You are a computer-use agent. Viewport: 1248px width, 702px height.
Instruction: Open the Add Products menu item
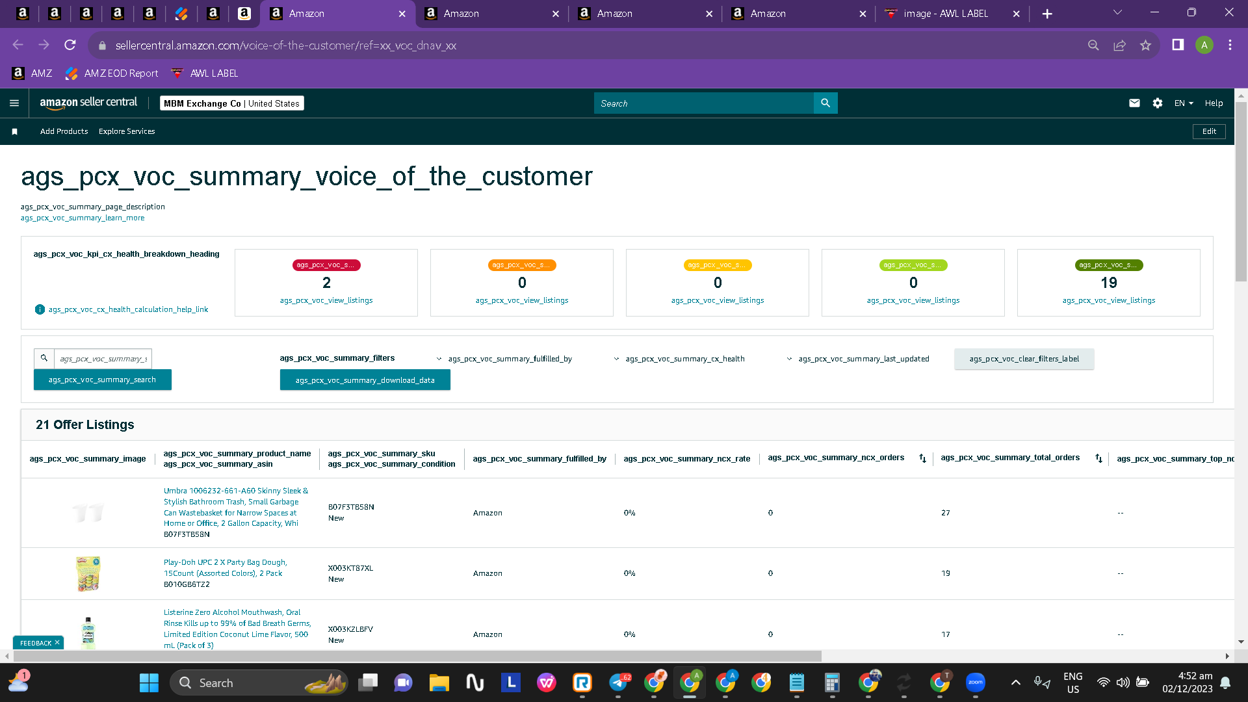[x=64, y=131]
